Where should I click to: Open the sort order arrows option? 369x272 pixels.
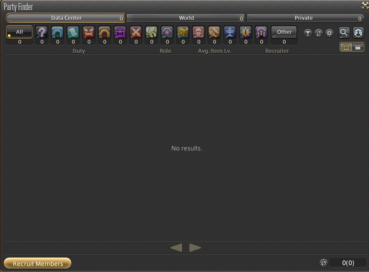point(319,33)
